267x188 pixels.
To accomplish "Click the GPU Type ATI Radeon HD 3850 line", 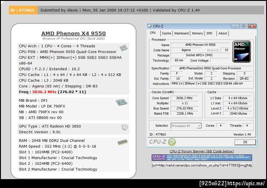I will [50, 126].
